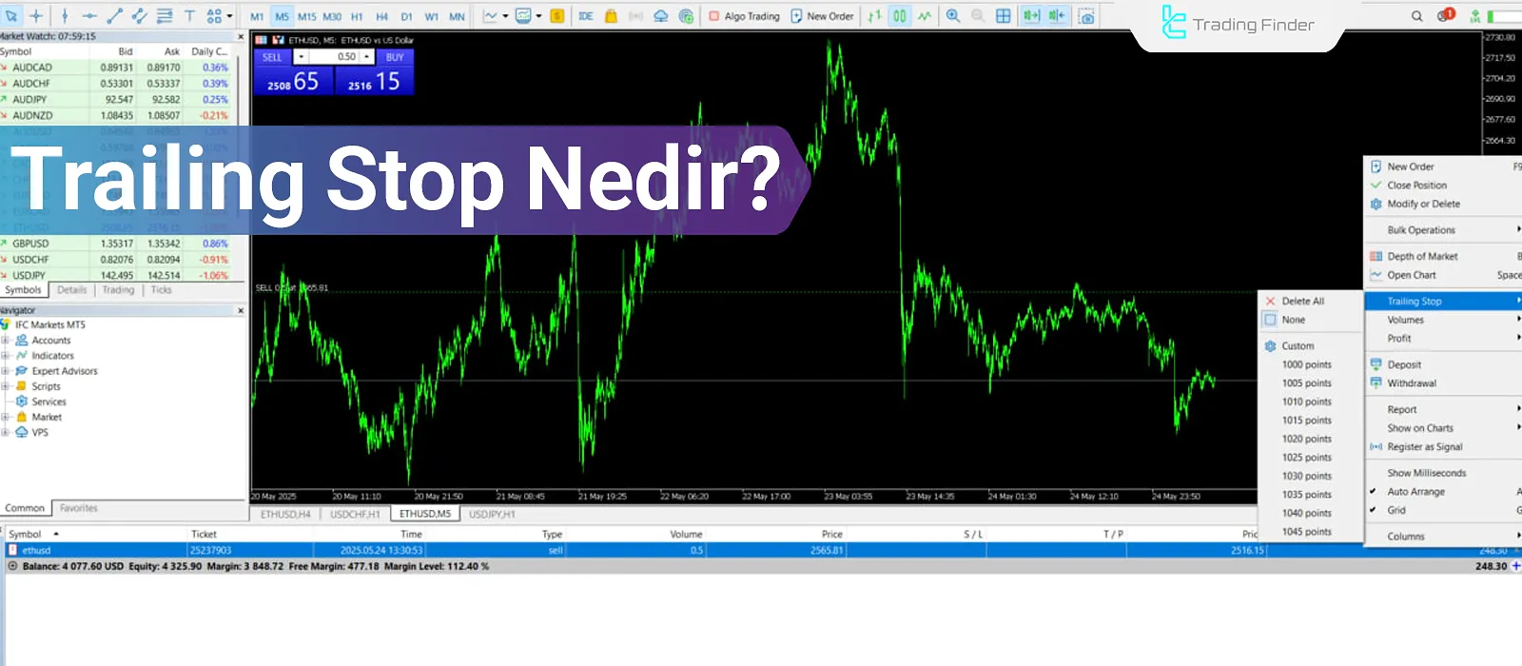Viewport: 1522px width, 666px height.
Task: Open the Ticks tab in Market Watch
Action: point(162,290)
